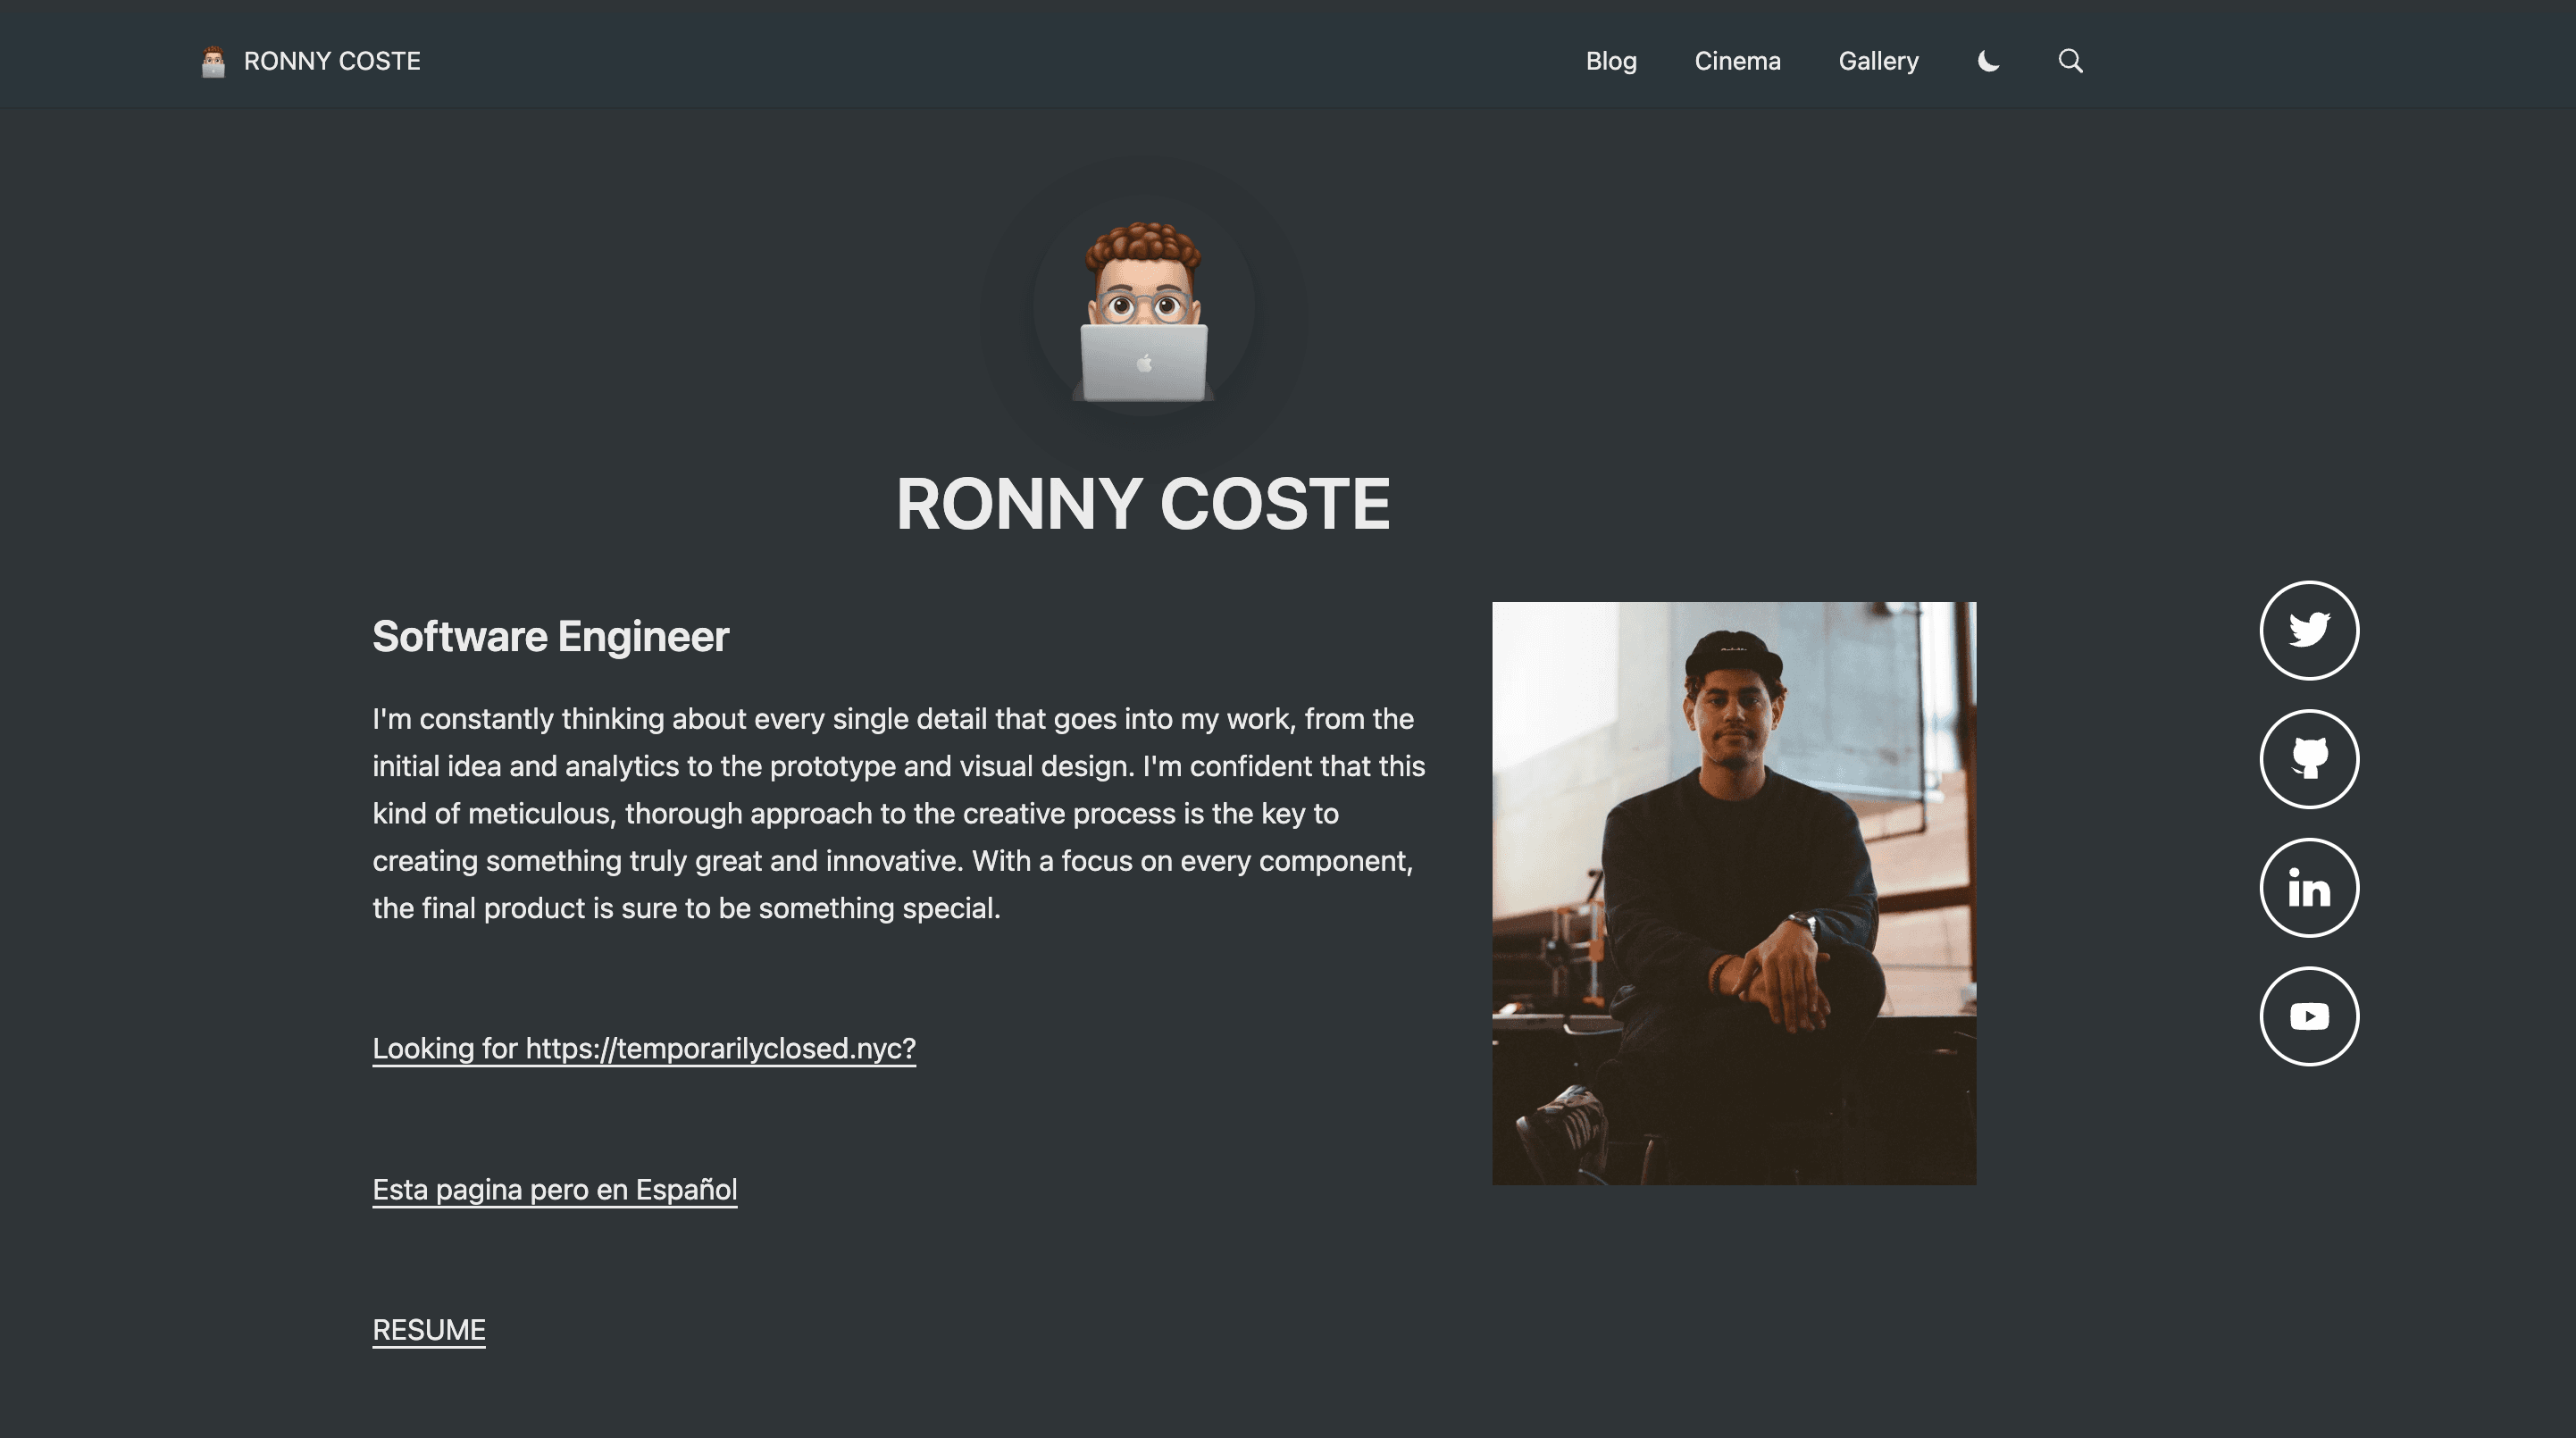2576x1438 pixels.
Task: Navigate to the Gallery section
Action: coord(1878,61)
